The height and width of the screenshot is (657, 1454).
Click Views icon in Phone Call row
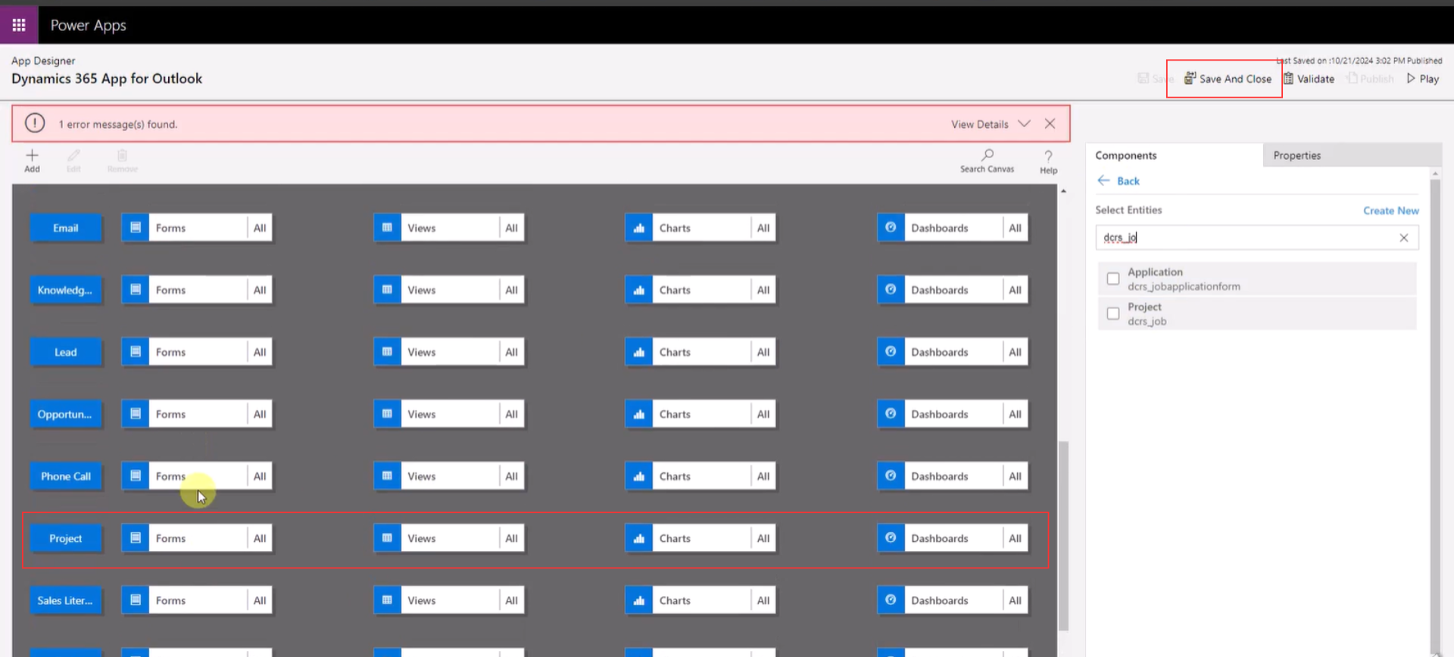[x=387, y=476]
